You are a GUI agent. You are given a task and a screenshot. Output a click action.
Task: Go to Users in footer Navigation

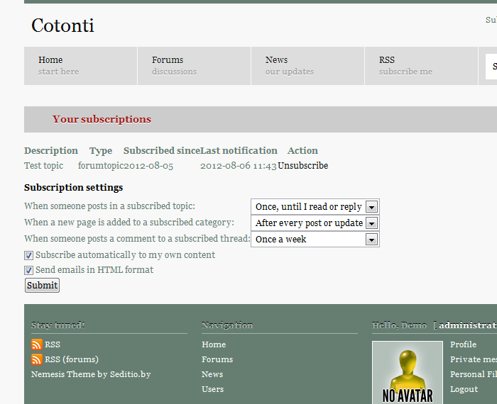click(212, 389)
